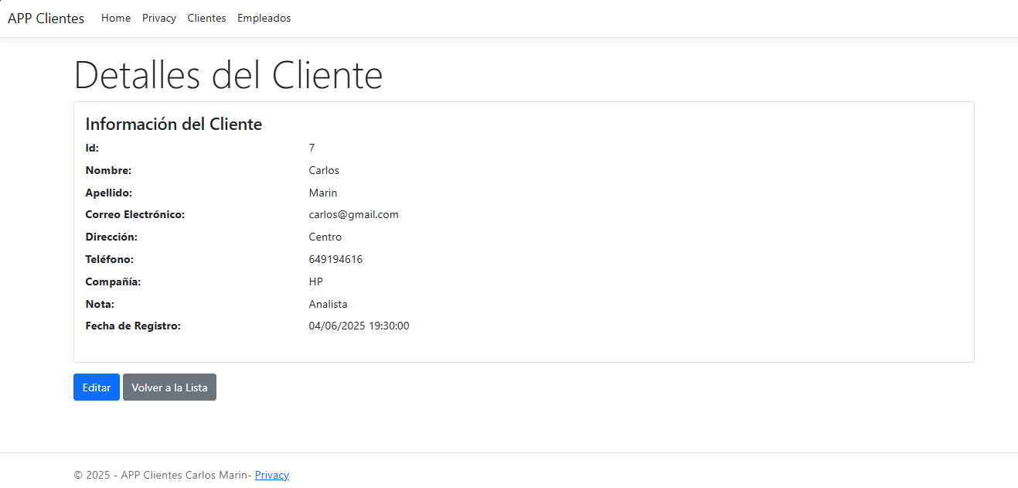The image size is (1018, 488).
Task: Select the Nota value Analista
Action: pos(328,304)
